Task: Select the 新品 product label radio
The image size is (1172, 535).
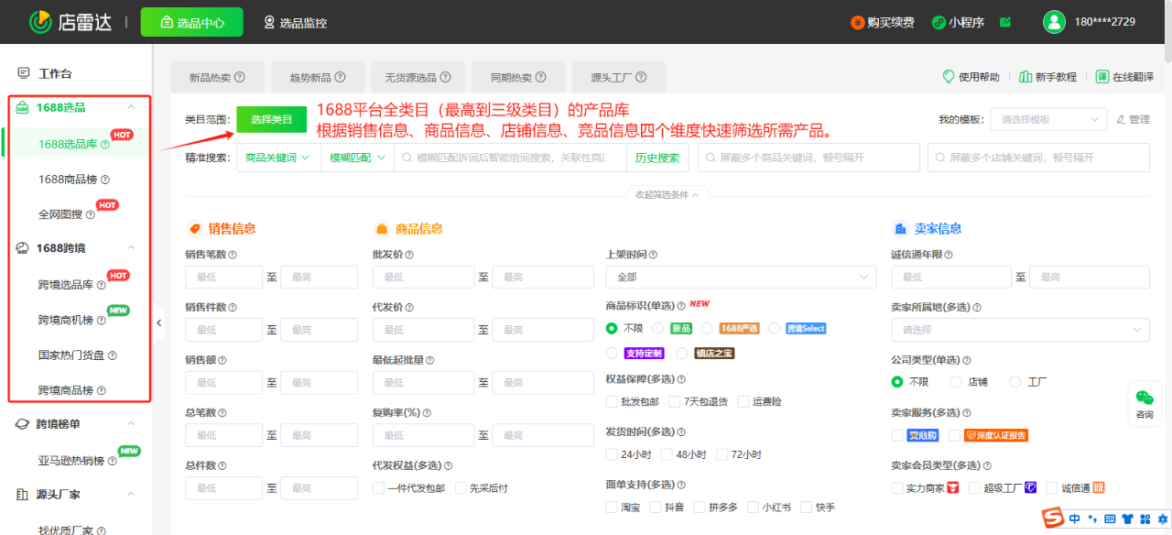Action: pyautogui.click(x=659, y=328)
